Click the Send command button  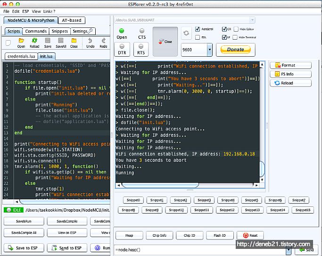pos(306,250)
